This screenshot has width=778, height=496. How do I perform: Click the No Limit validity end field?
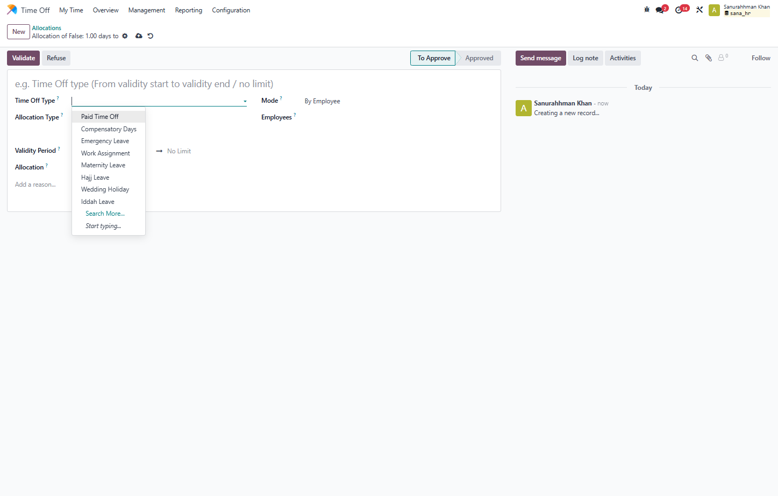(180, 151)
